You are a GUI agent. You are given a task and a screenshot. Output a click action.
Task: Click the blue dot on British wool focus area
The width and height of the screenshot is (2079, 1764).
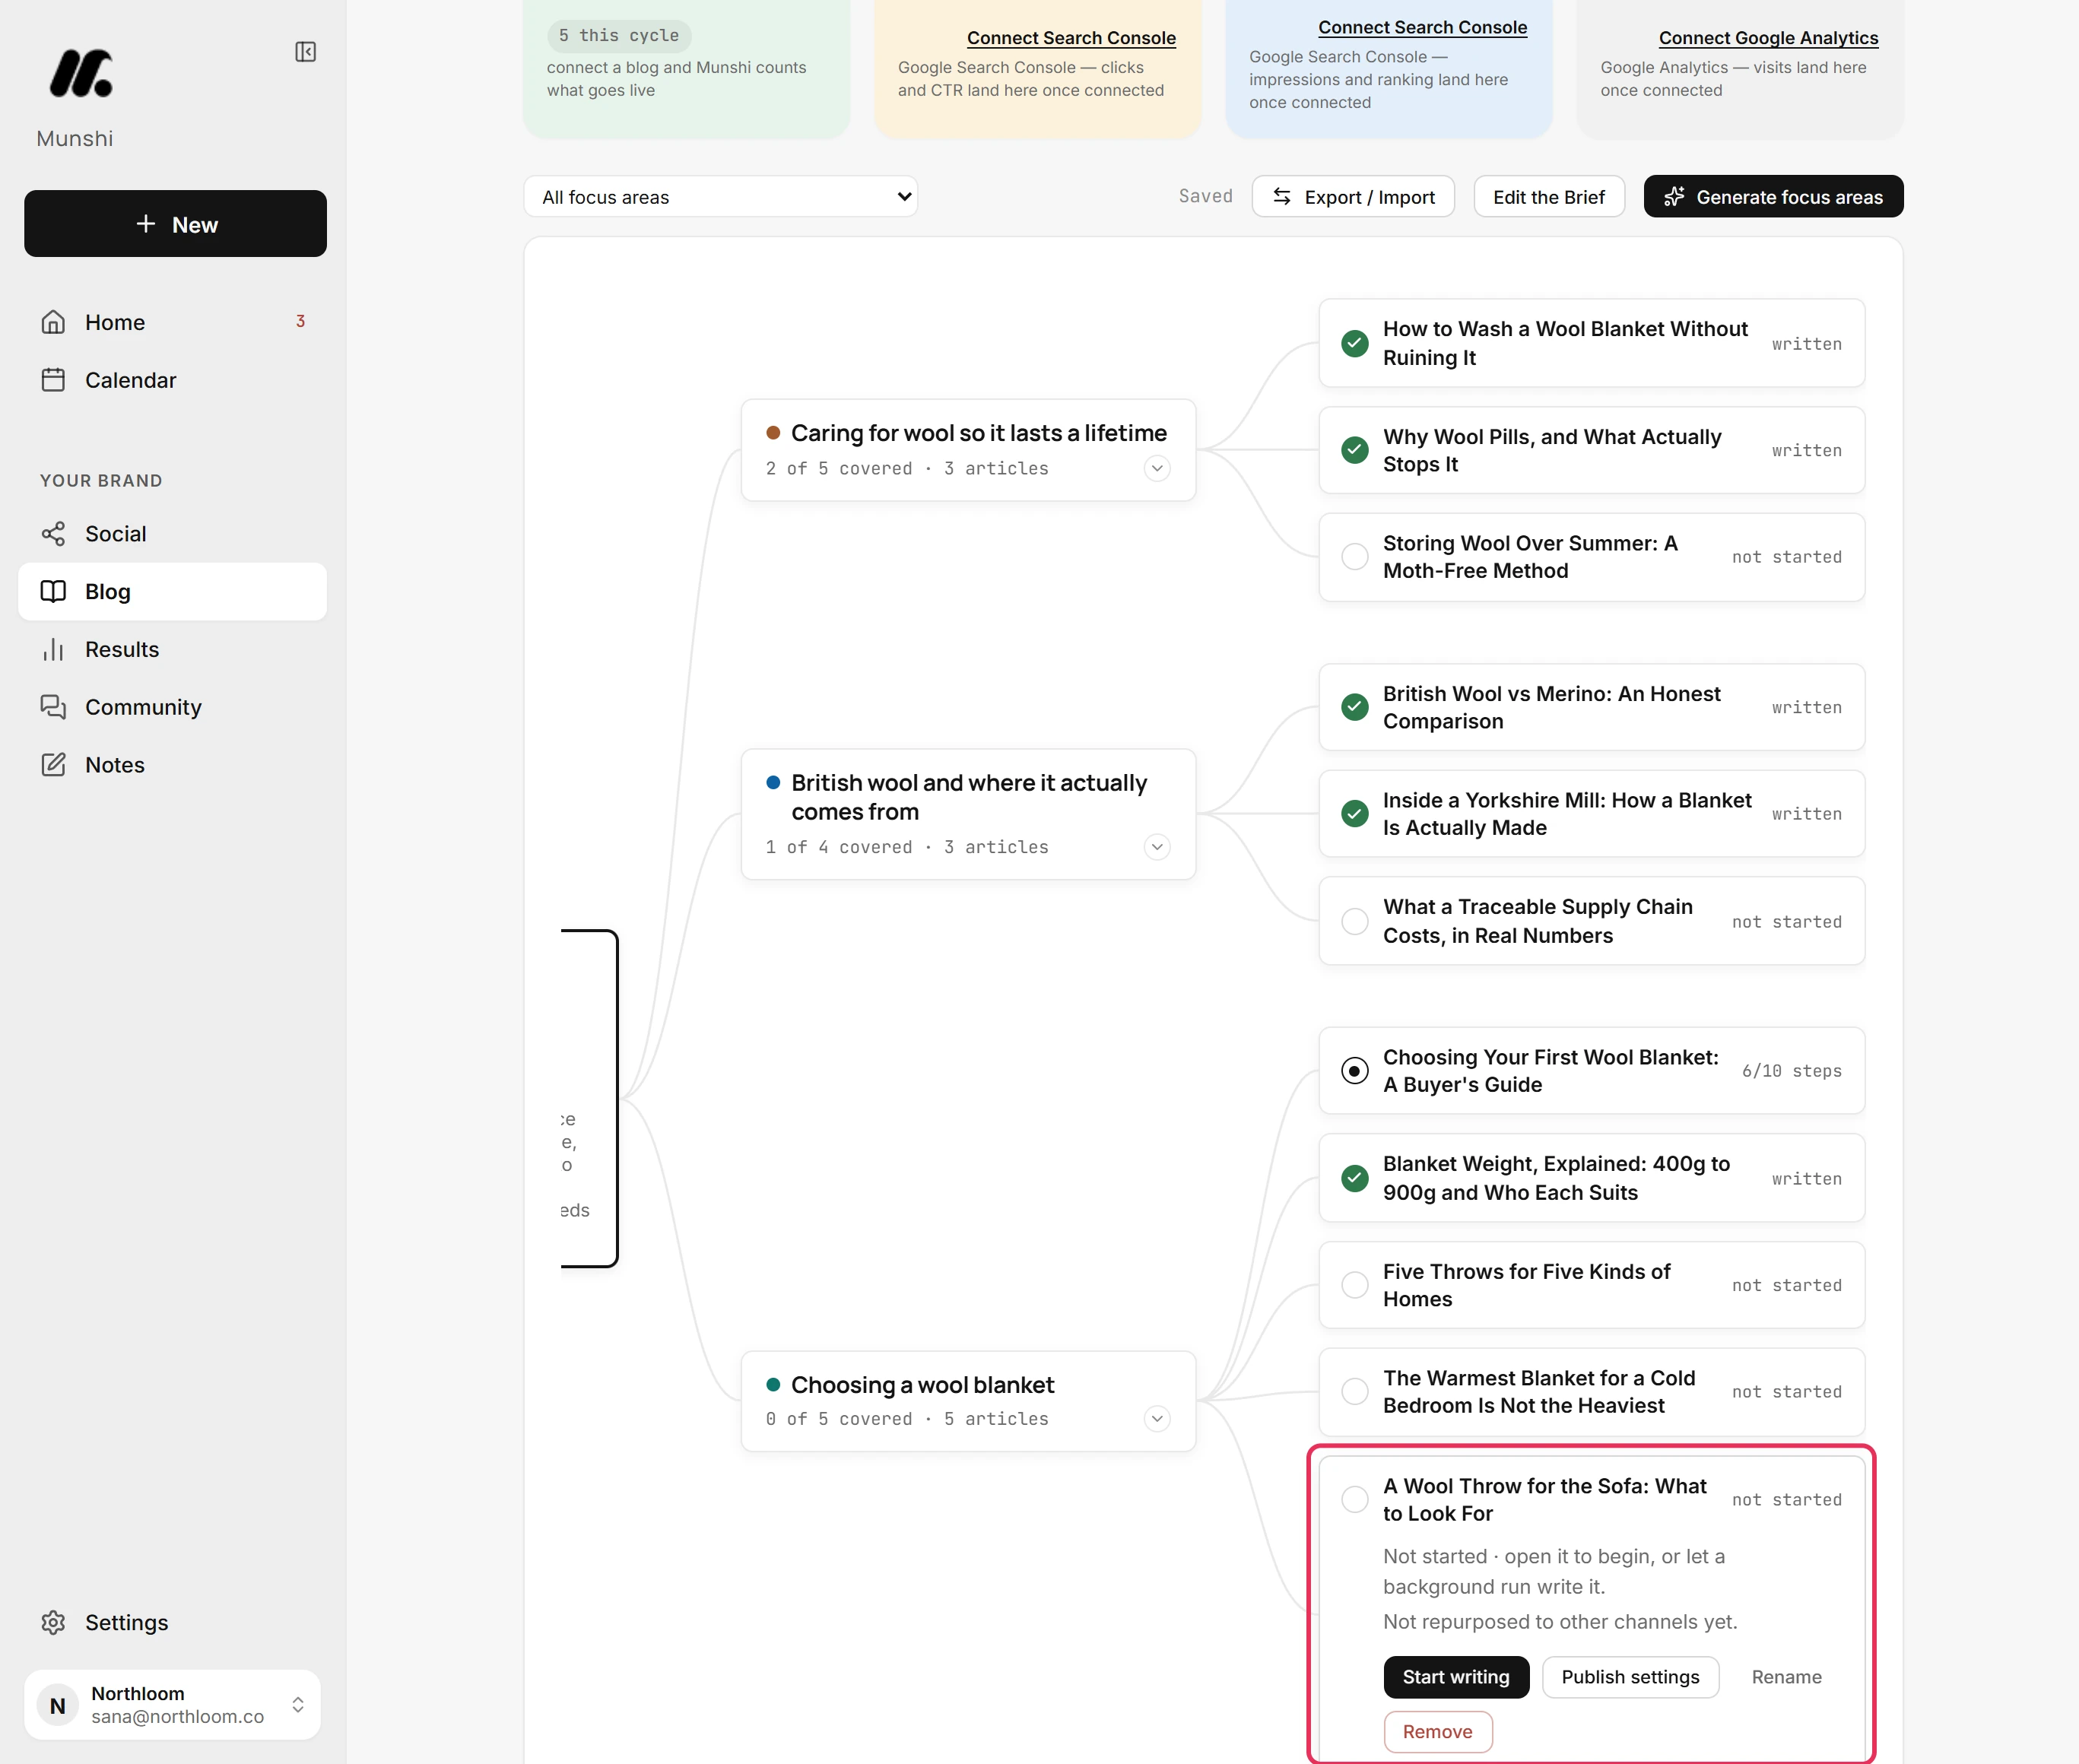[773, 782]
